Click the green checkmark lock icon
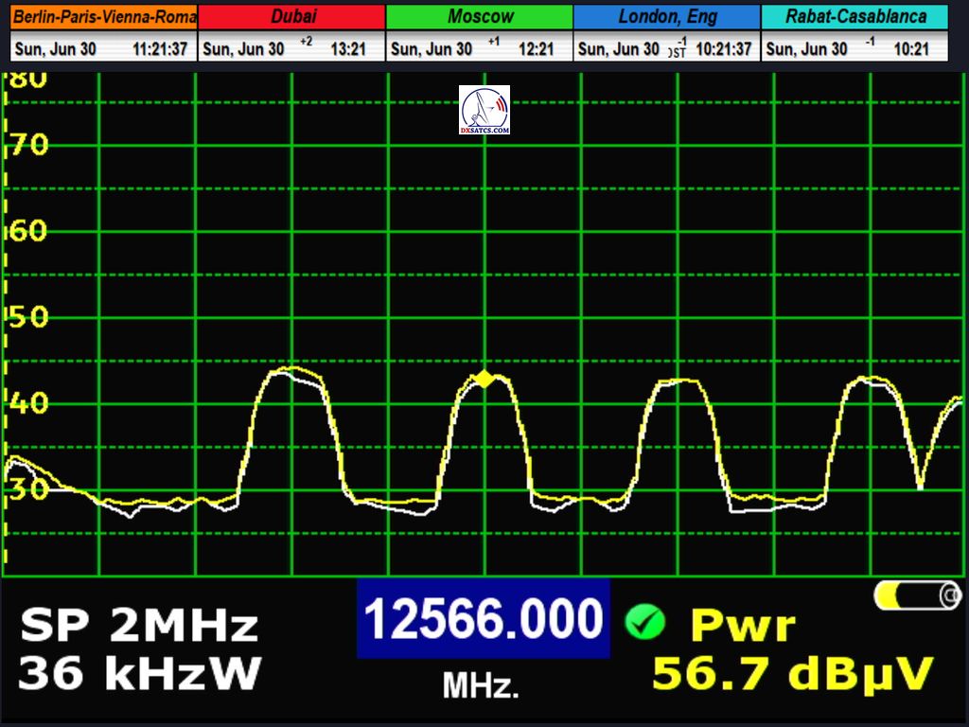 pyautogui.click(x=645, y=622)
